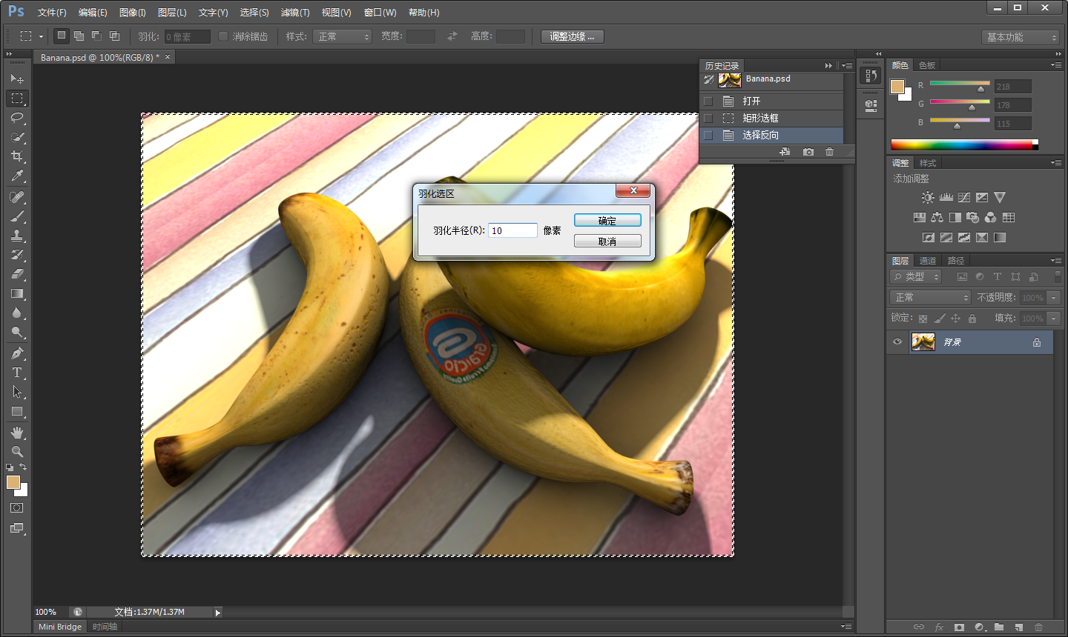Click 取消 in Feather Selection dialog
The height and width of the screenshot is (637, 1068).
607,241
